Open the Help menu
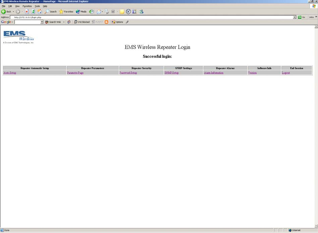Screen dimensions: 318x233 coord(45,6)
